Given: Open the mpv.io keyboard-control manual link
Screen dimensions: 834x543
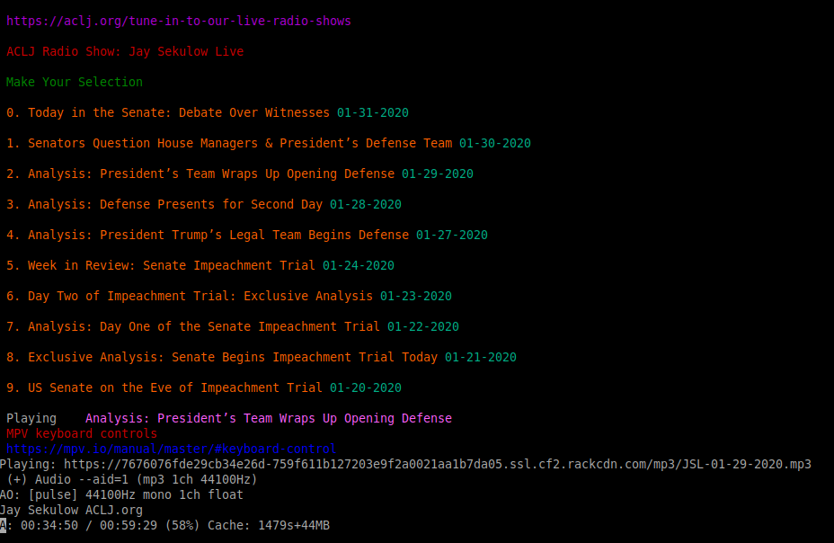Looking at the screenshot, I should [172, 449].
